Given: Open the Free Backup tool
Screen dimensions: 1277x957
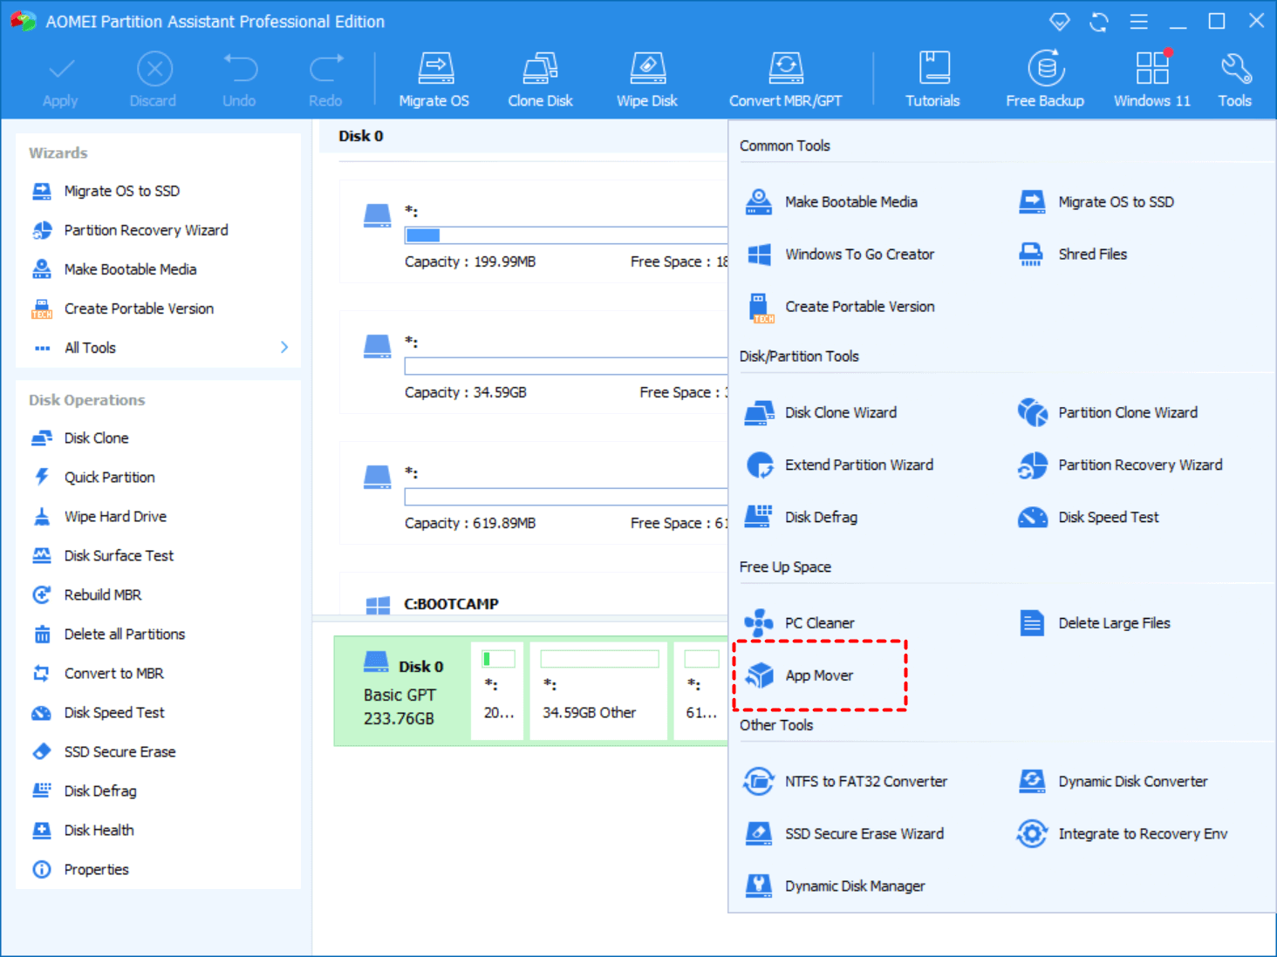Looking at the screenshot, I should (x=1044, y=79).
